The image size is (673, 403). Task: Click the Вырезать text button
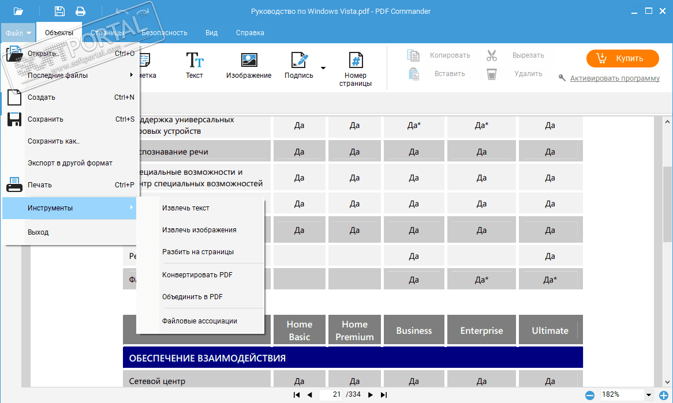528,55
